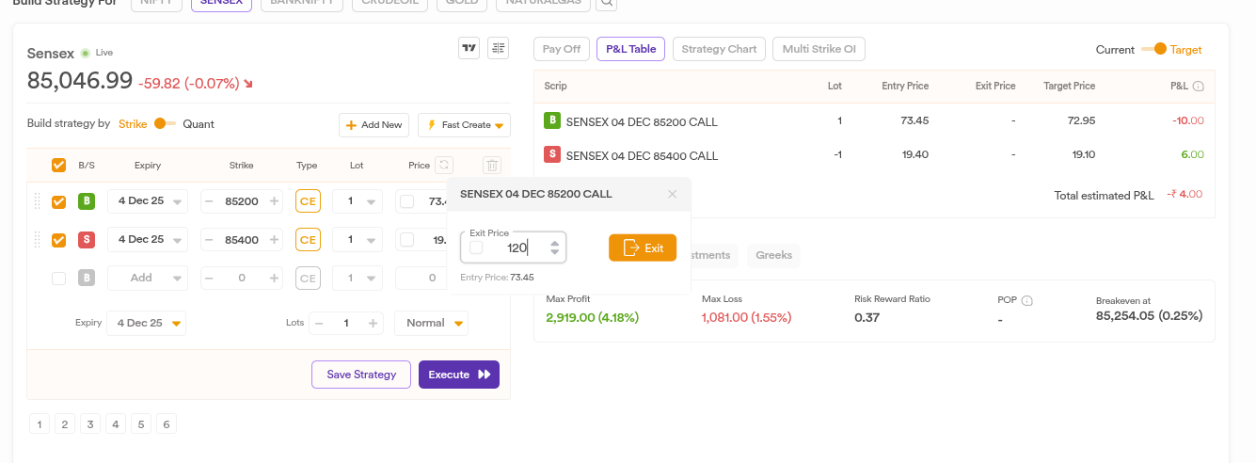Open the Fast Create dropdown
The image size is (1256, 463).
(464, 125)
